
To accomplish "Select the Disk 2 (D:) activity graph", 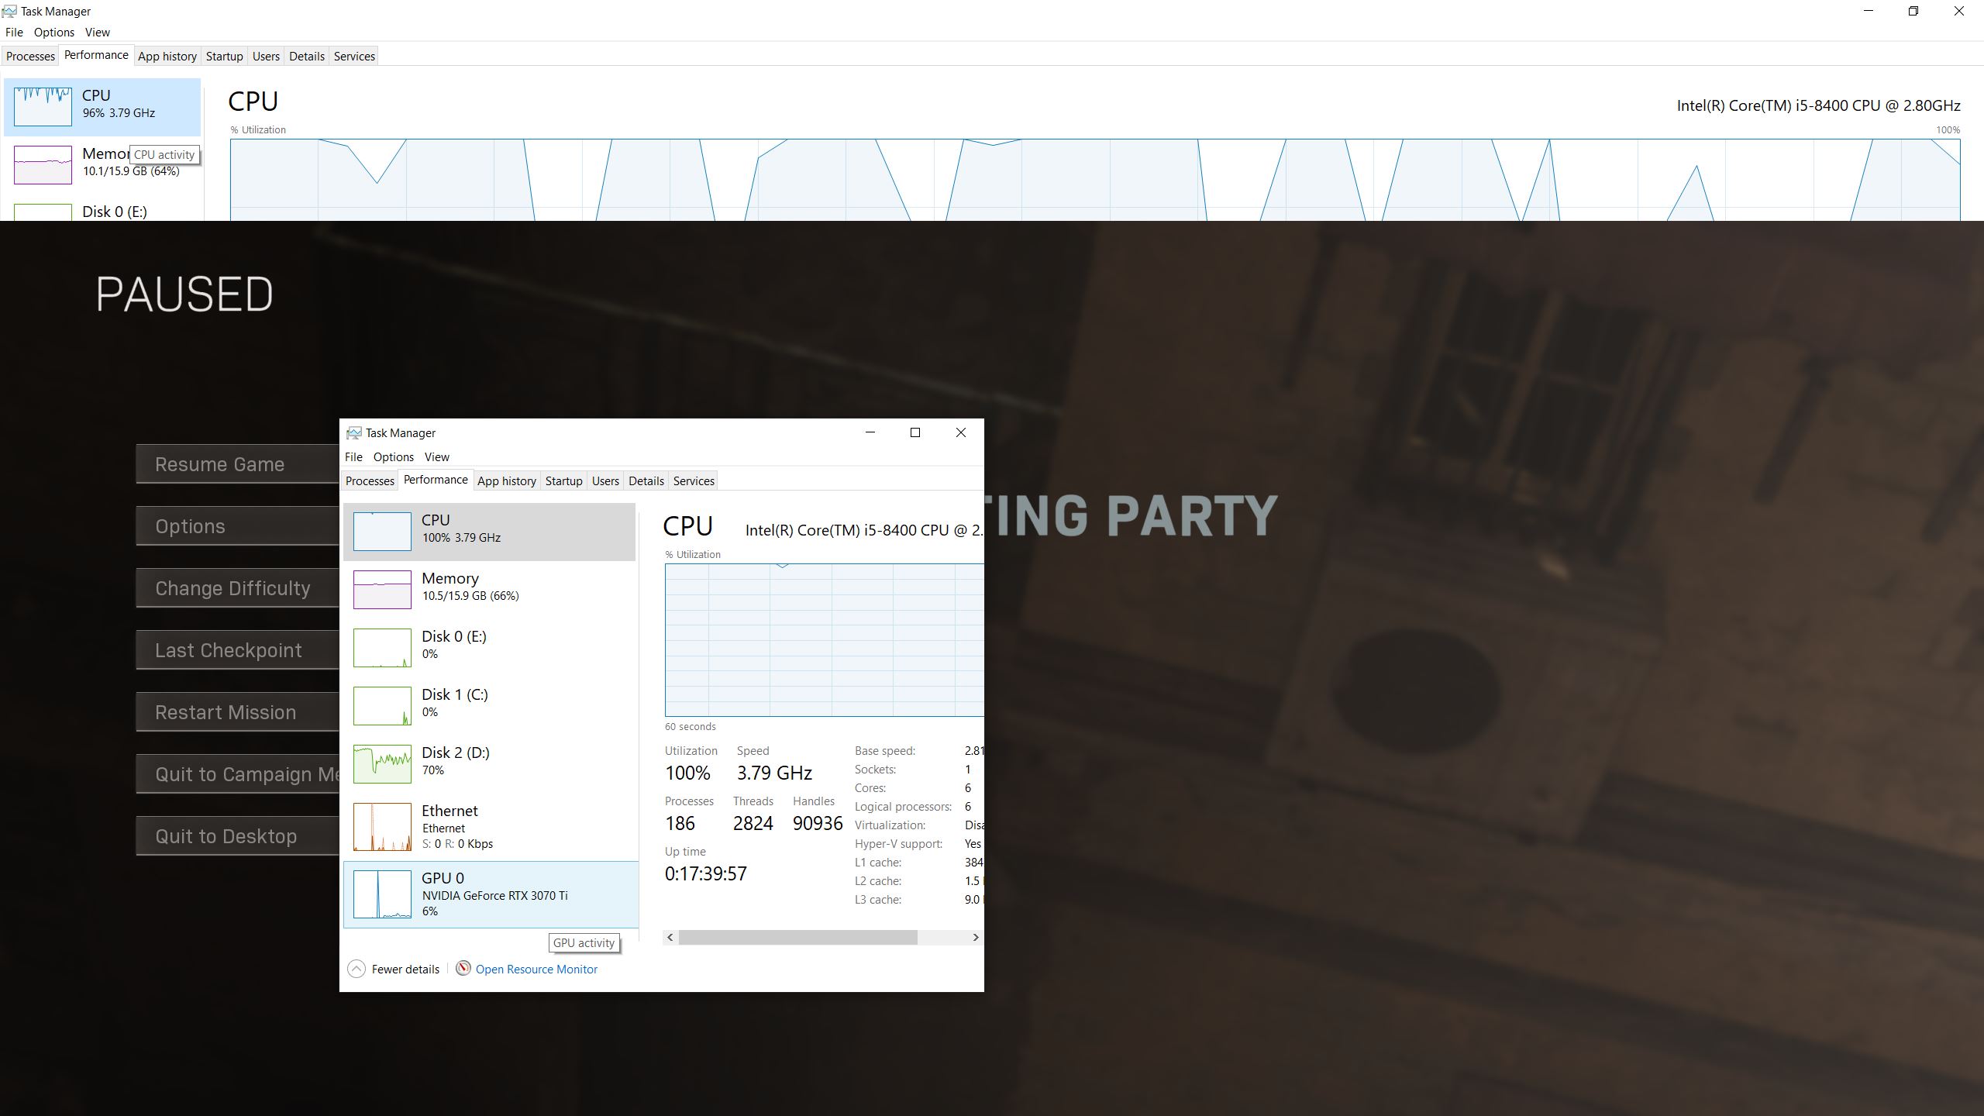I will tap(382, 763).
